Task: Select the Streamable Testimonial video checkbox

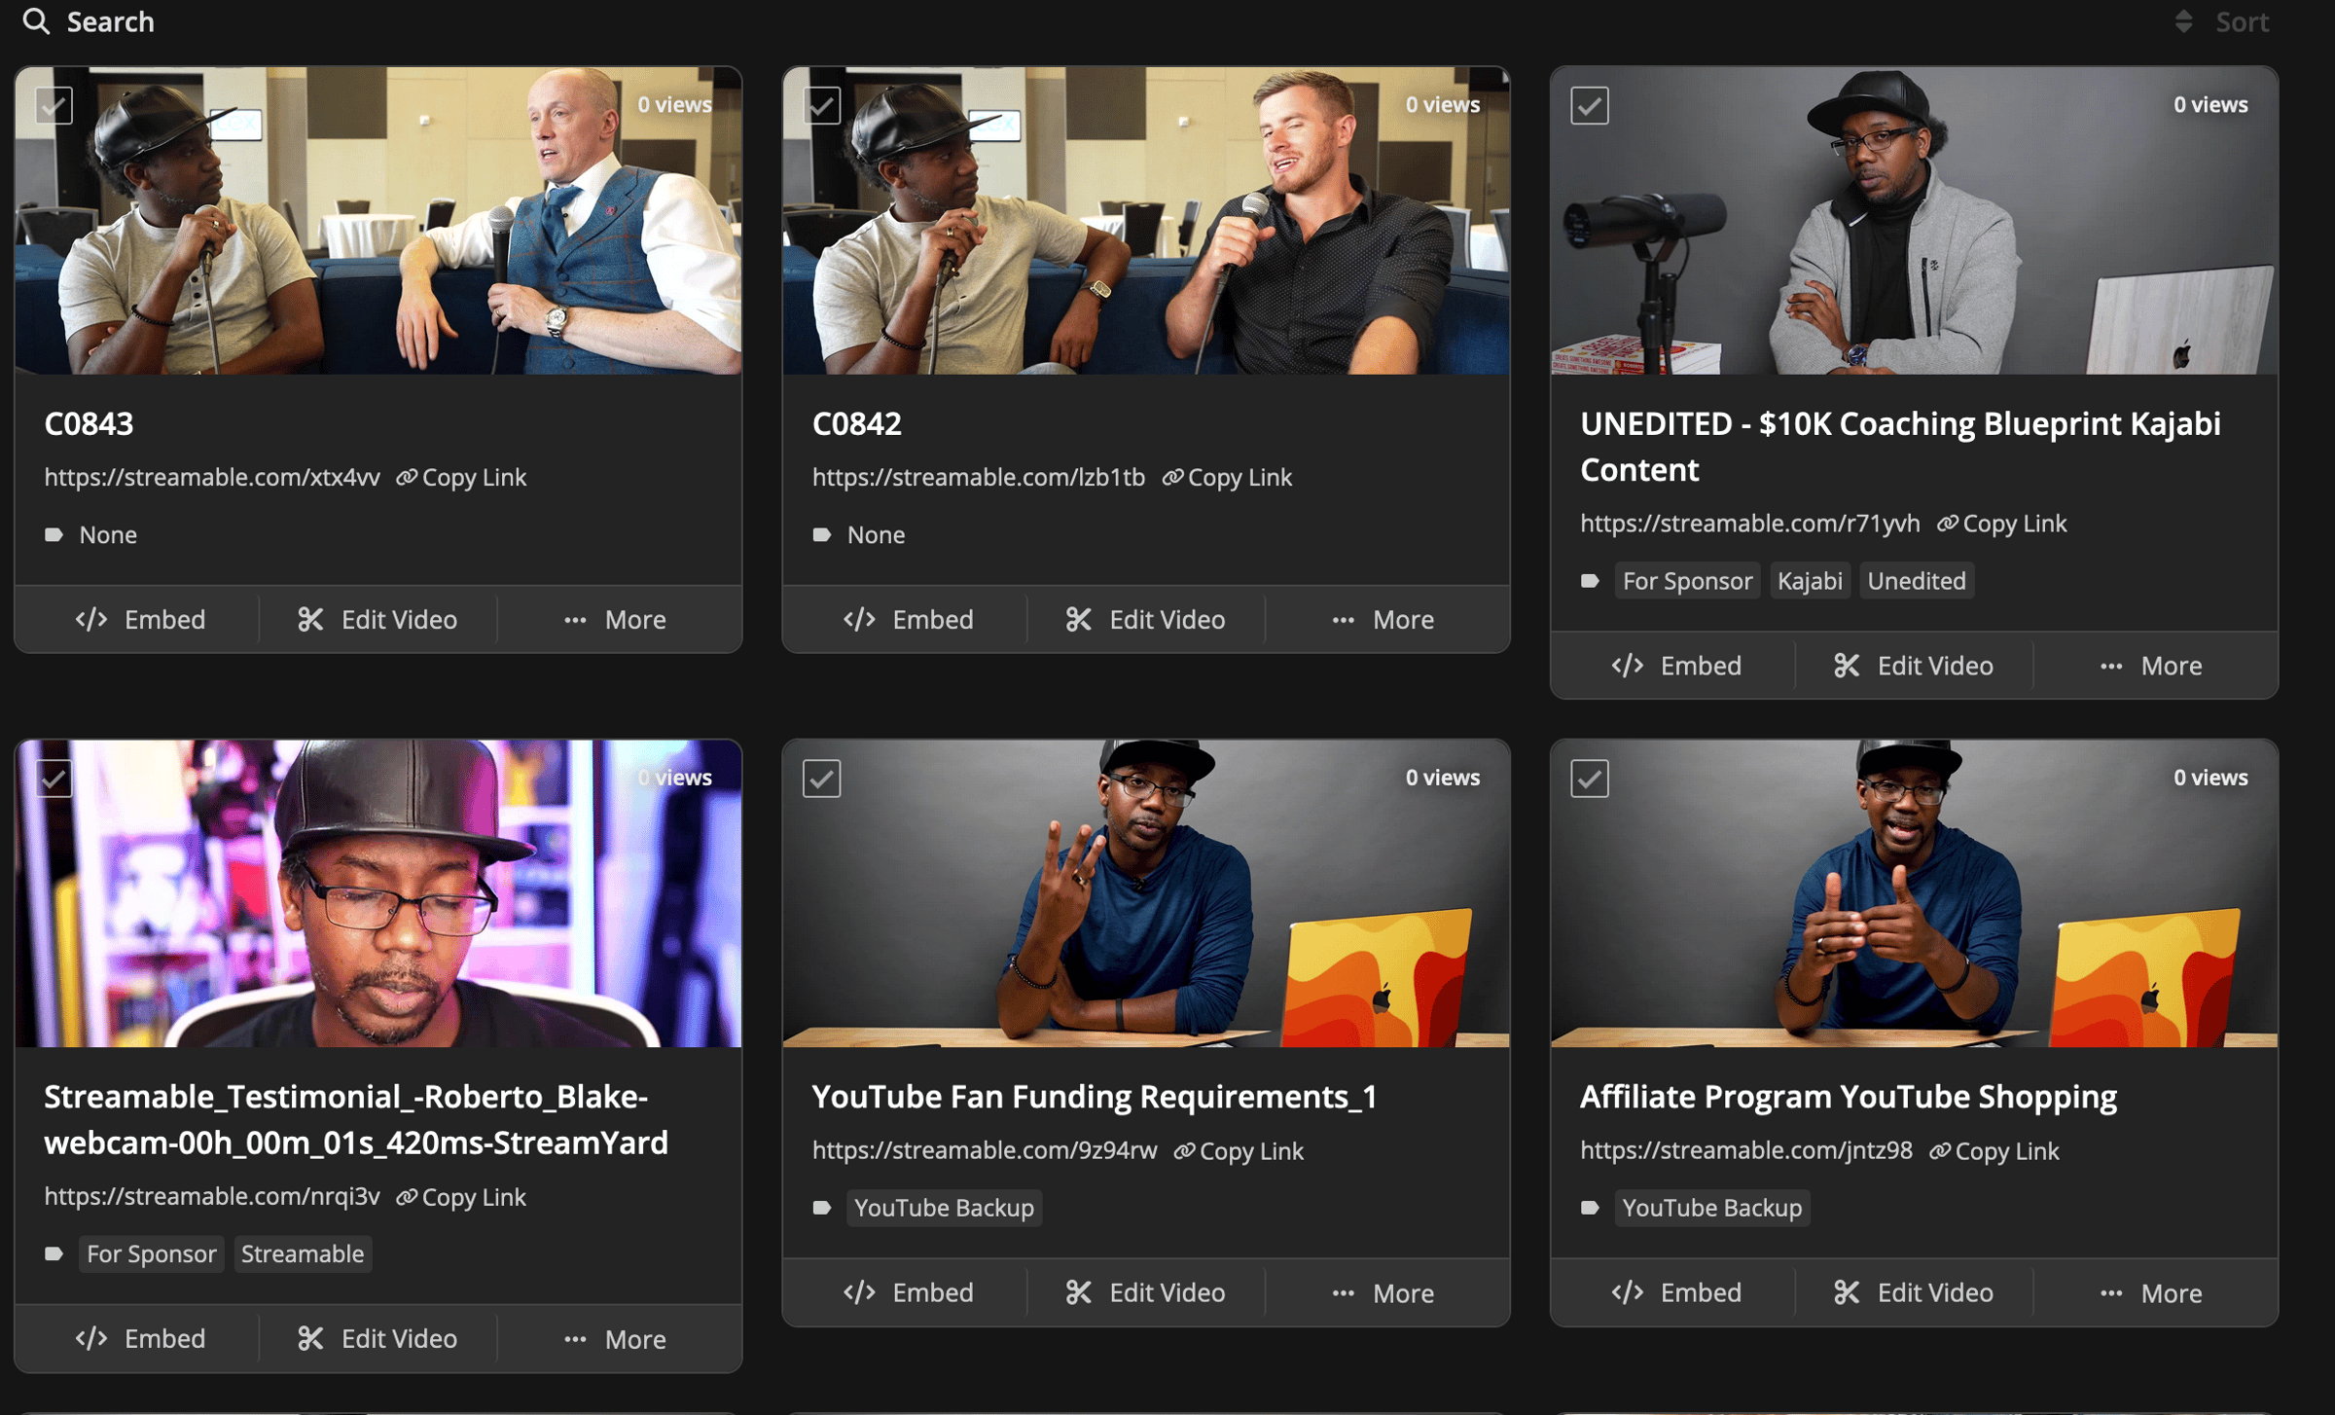Action: click(x=54, y=779)
